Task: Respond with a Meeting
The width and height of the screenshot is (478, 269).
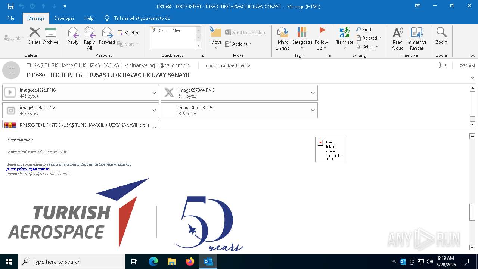Action: (x=129, y=33)
